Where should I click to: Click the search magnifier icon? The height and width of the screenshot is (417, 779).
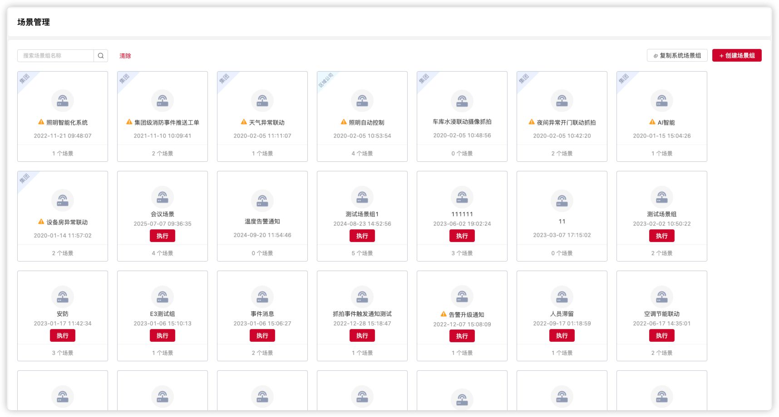(101, 56)
